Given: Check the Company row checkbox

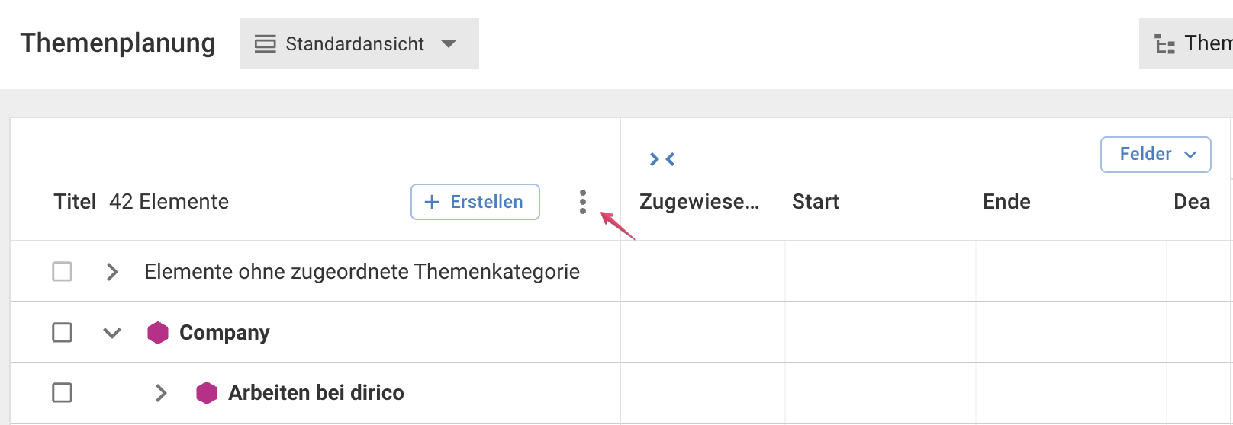Looking at the screenshot, I should click(63, 333).
